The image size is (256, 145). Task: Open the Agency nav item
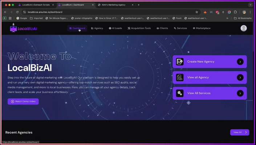click(x=97, y=28)
